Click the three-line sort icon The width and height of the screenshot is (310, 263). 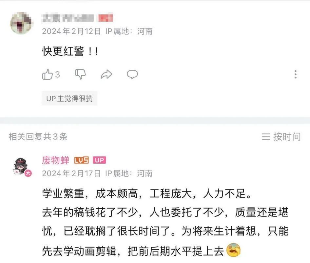pos(266,137)
